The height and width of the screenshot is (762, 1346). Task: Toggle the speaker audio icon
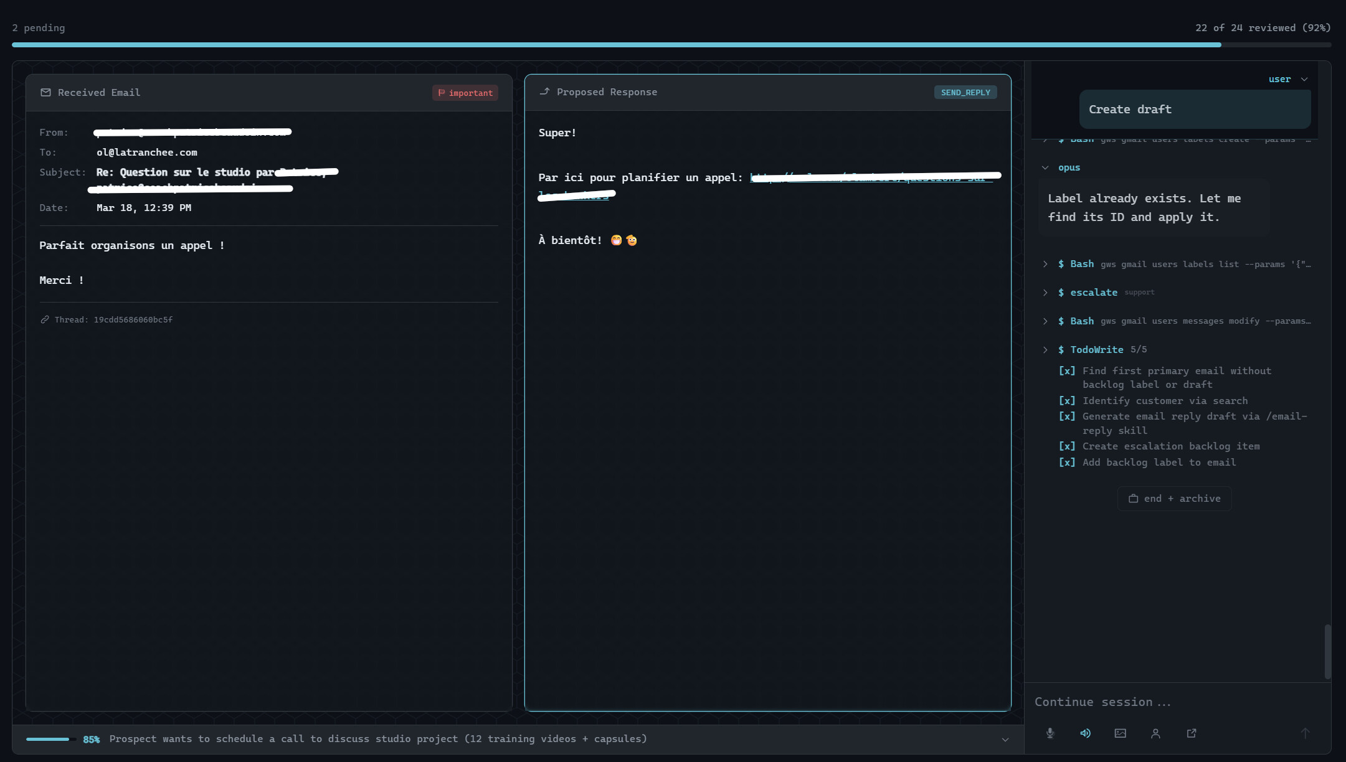[x=1085, y=733]
